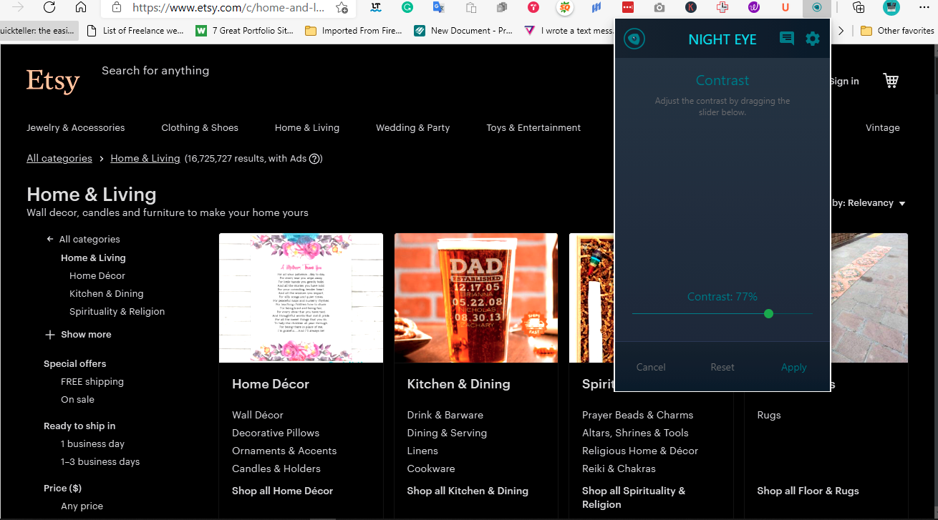Open Vintage menu
Image resolution: width=938 pixels, height=520 pixels.
(x=883, y=127)
